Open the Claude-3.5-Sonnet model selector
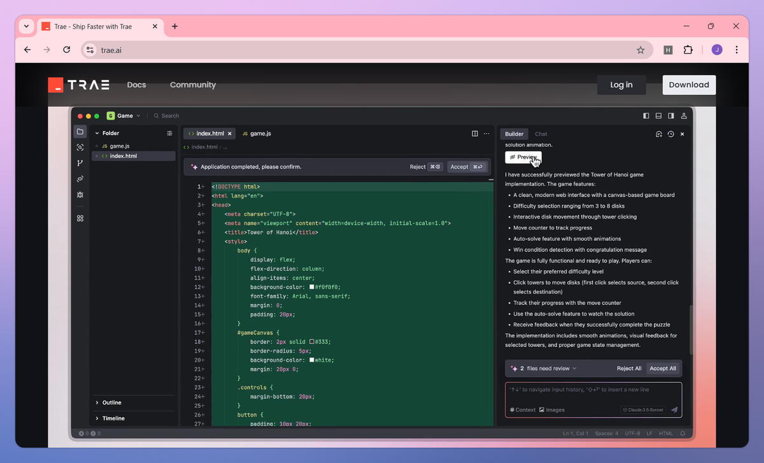This screenshot has height=463, width=764. 643,410
